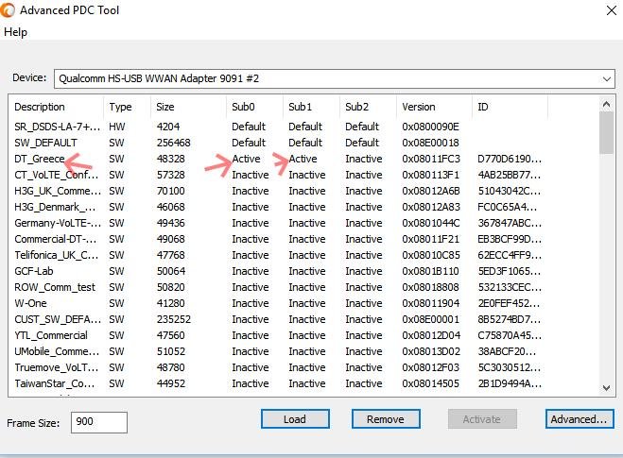Screen dimensions: 623x458
Task: Click ID cell D770D6190...
Action: (510, 159)
